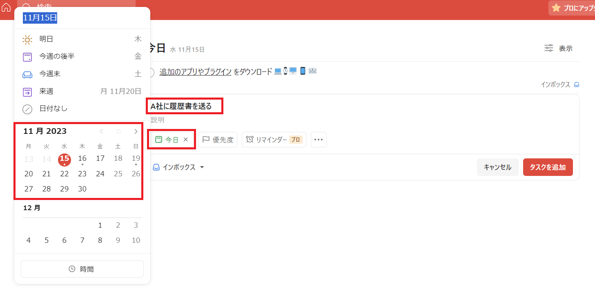Choose 今週末 sofa icon option
The image size is (595, 291).
pos(82,74)
